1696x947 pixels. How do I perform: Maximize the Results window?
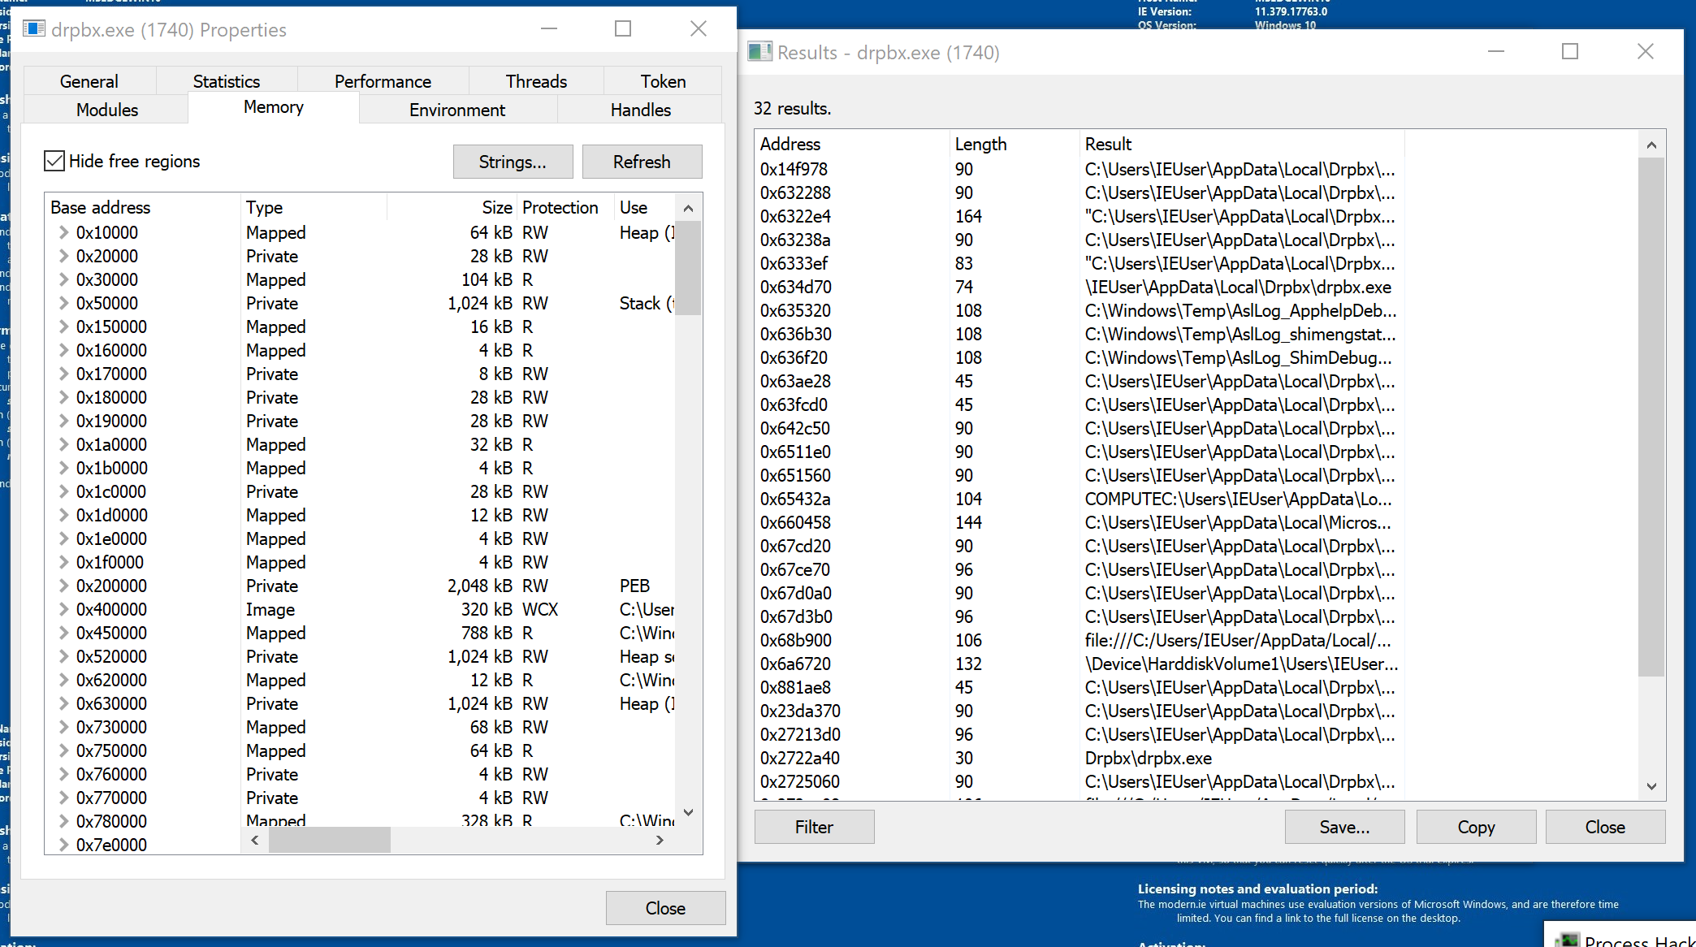tap(1570, 51)
